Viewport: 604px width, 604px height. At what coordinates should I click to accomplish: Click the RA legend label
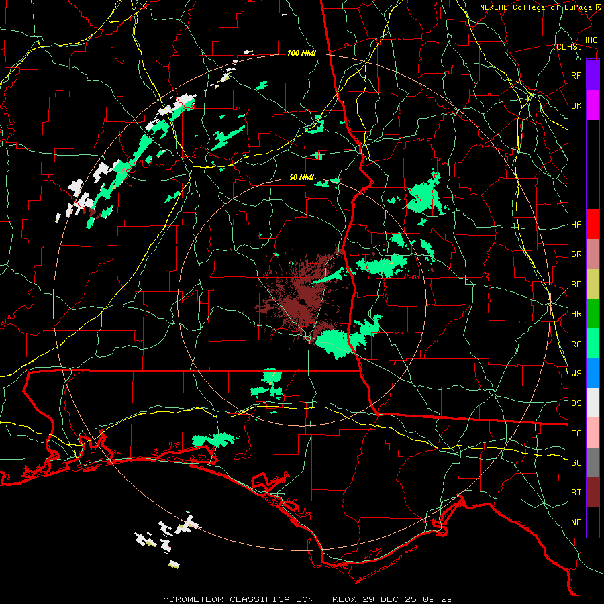click(x=576, y=344)
